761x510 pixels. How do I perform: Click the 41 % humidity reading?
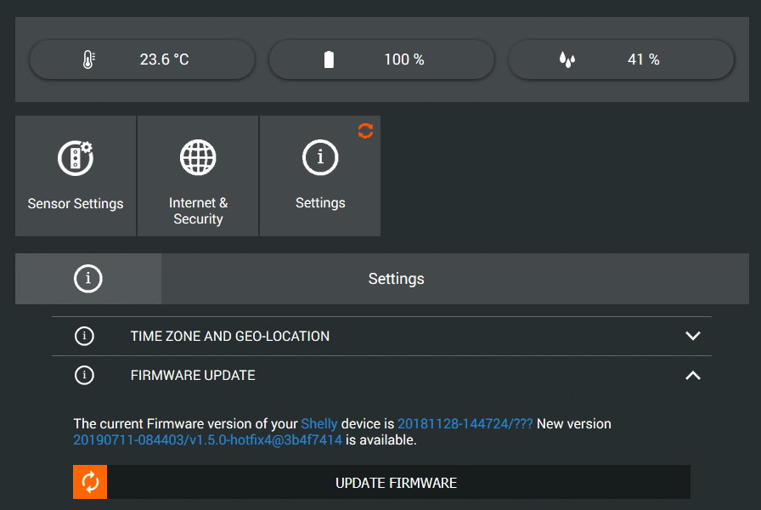point(643,59)
